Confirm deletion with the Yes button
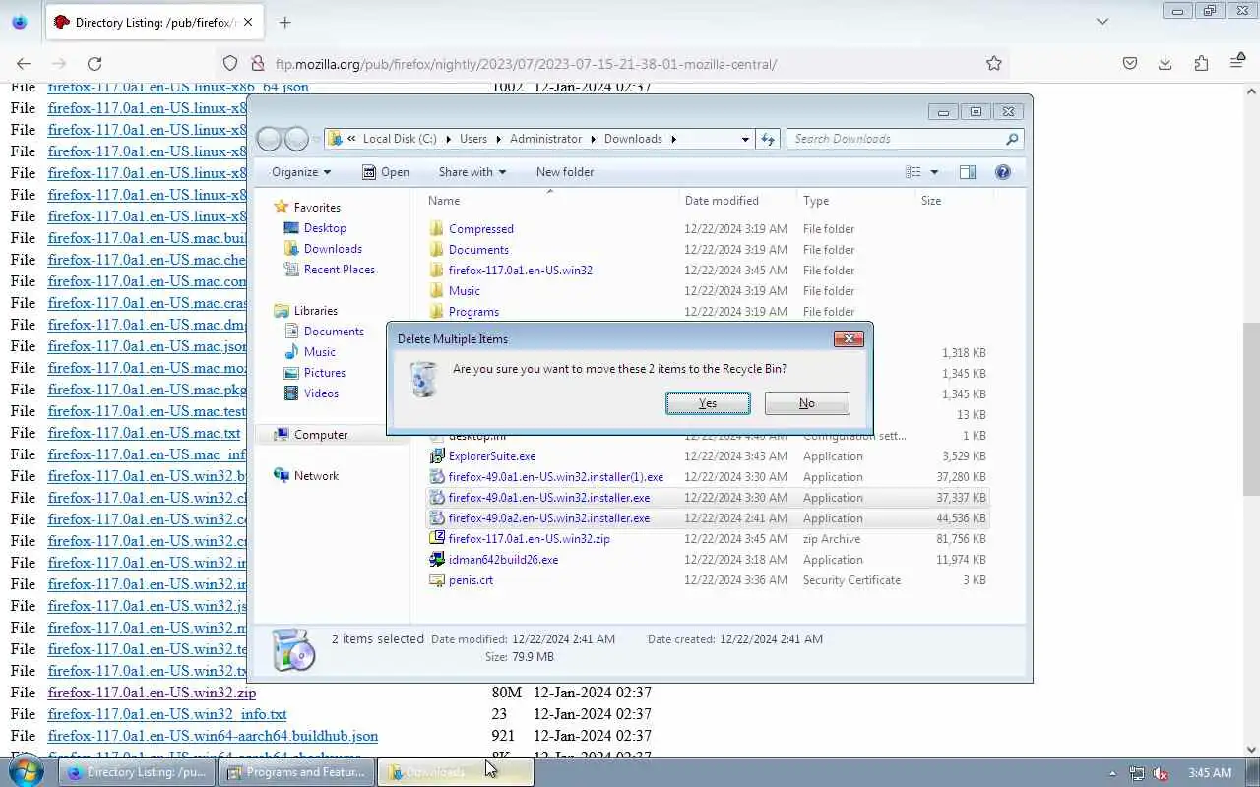The image size is (1260, 787). click(x=708, y=403)
